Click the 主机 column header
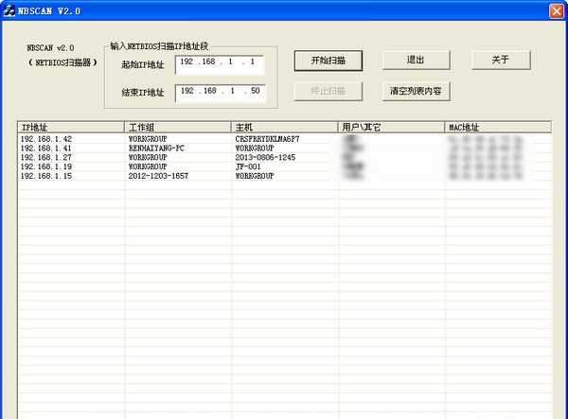568x419 pixels. [x=284, y=127]
